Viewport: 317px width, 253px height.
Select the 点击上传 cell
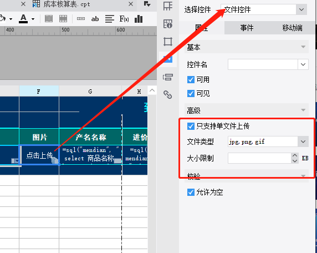click(39, 155)
